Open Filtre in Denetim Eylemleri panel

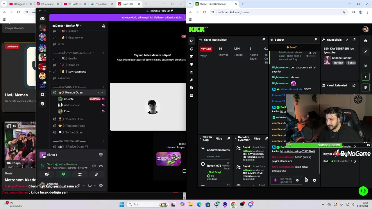257,139
